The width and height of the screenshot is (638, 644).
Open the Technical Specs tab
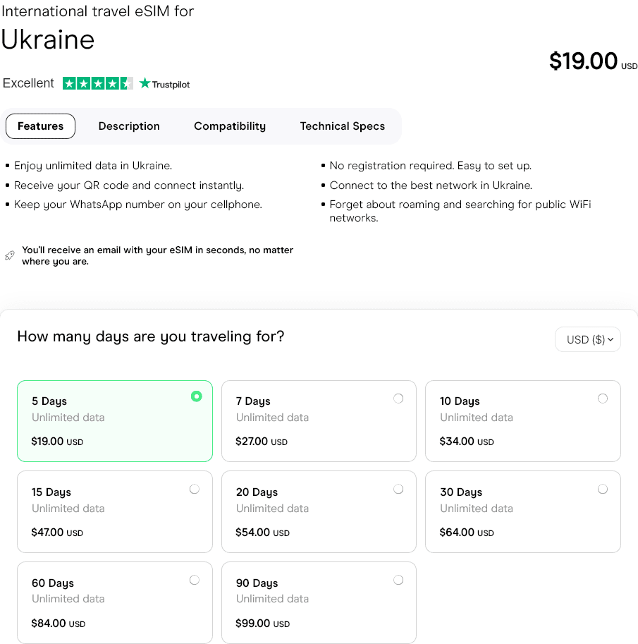[343, 126]
